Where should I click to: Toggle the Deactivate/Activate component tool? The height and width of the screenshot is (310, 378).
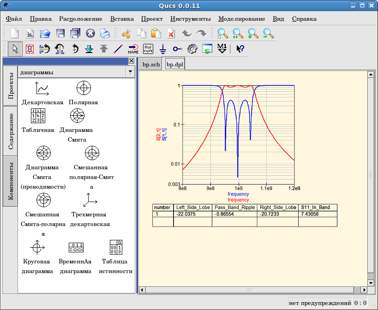(x=30, y=48)
